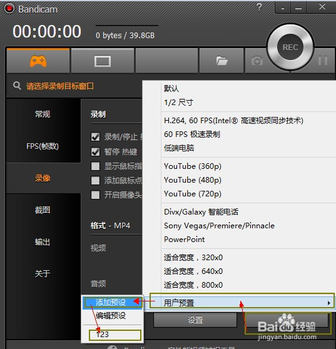Toggle the 录制/停止 hotkey checkbox
336x349 pixels.
point(95,137)
